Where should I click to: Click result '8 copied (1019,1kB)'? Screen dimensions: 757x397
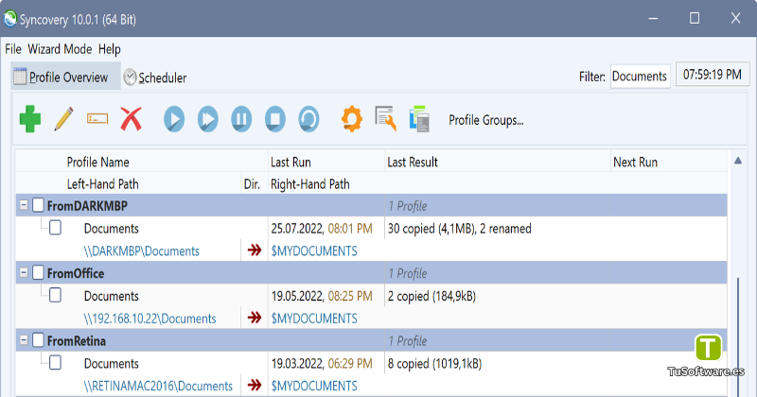[435, 364]
